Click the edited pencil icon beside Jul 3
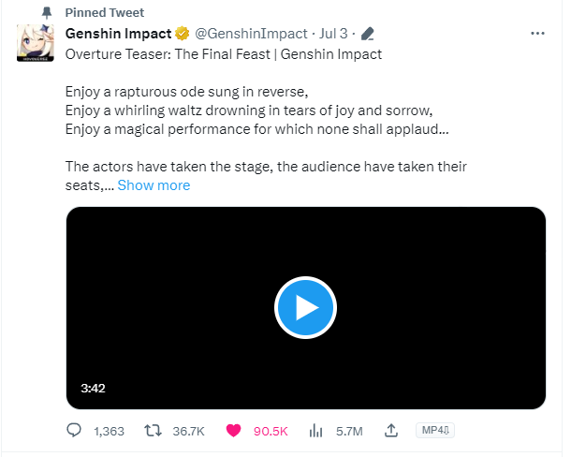 coord(368,34)
